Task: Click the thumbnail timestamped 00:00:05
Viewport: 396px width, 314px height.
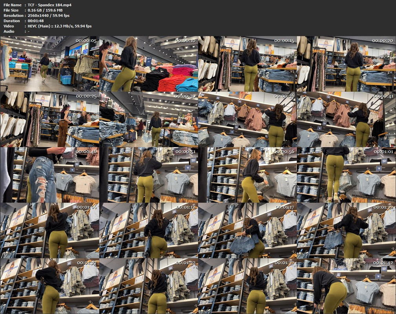Action: 50,64
